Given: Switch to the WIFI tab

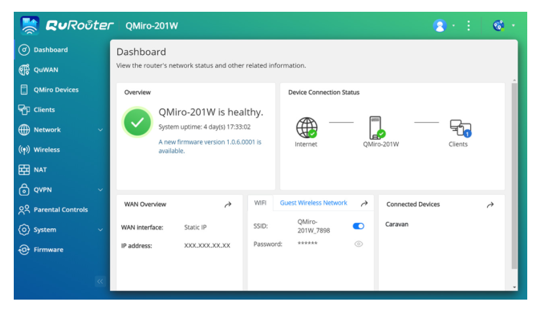Looking at the screenshot, I should [260, 203].
